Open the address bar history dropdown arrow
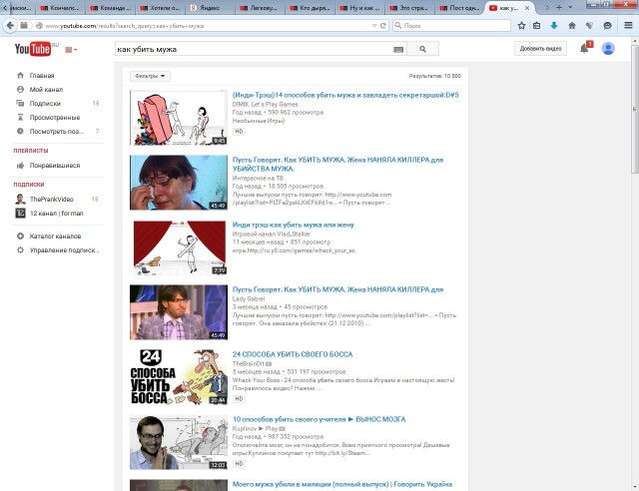This screenshot has height=491, width=639. [x=374, y=25]
